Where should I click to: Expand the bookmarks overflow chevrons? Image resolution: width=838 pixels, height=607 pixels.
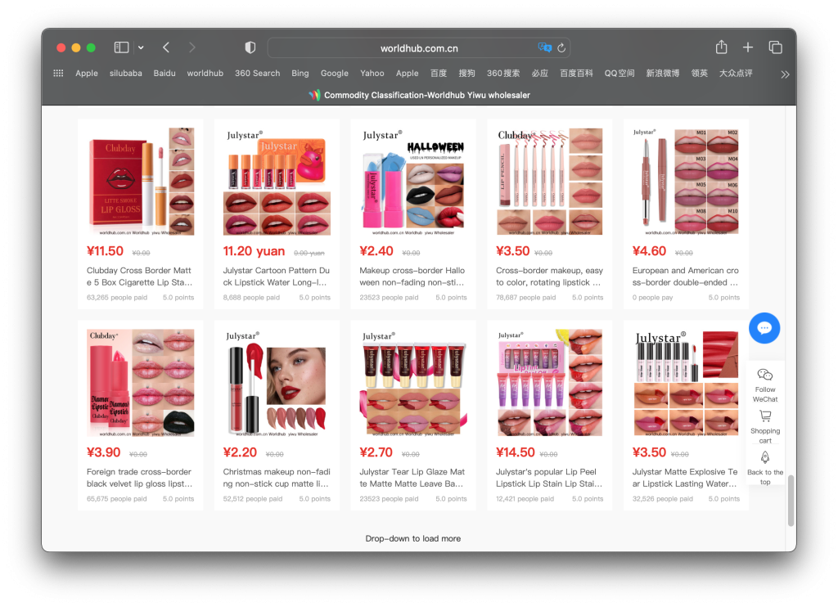click(785, 74)
